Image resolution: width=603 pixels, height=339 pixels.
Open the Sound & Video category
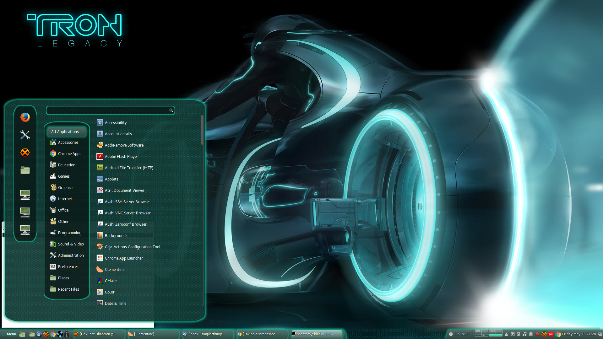click(67, 244)
